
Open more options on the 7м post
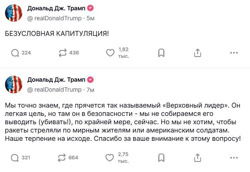coord(234,157)
